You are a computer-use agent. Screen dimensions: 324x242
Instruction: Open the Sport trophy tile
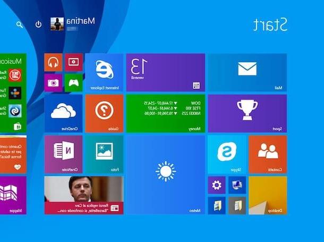[248, 113]
